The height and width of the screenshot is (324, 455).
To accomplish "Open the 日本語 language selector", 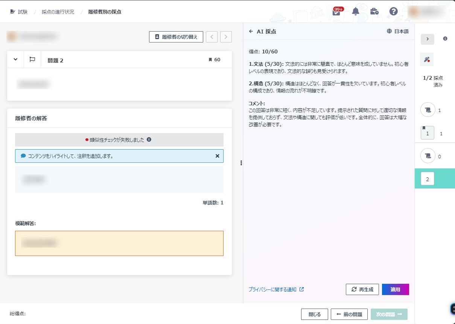I will (x=397, y=32).
